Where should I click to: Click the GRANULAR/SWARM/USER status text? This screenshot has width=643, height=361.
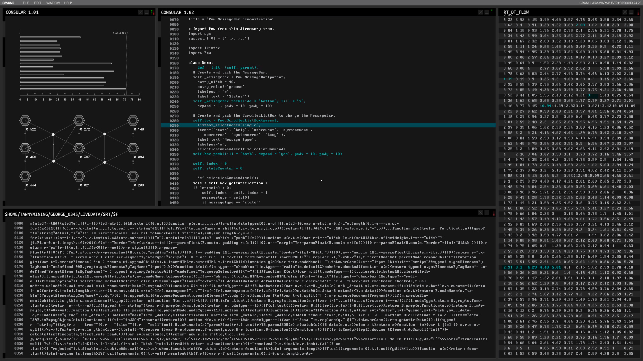611,3
